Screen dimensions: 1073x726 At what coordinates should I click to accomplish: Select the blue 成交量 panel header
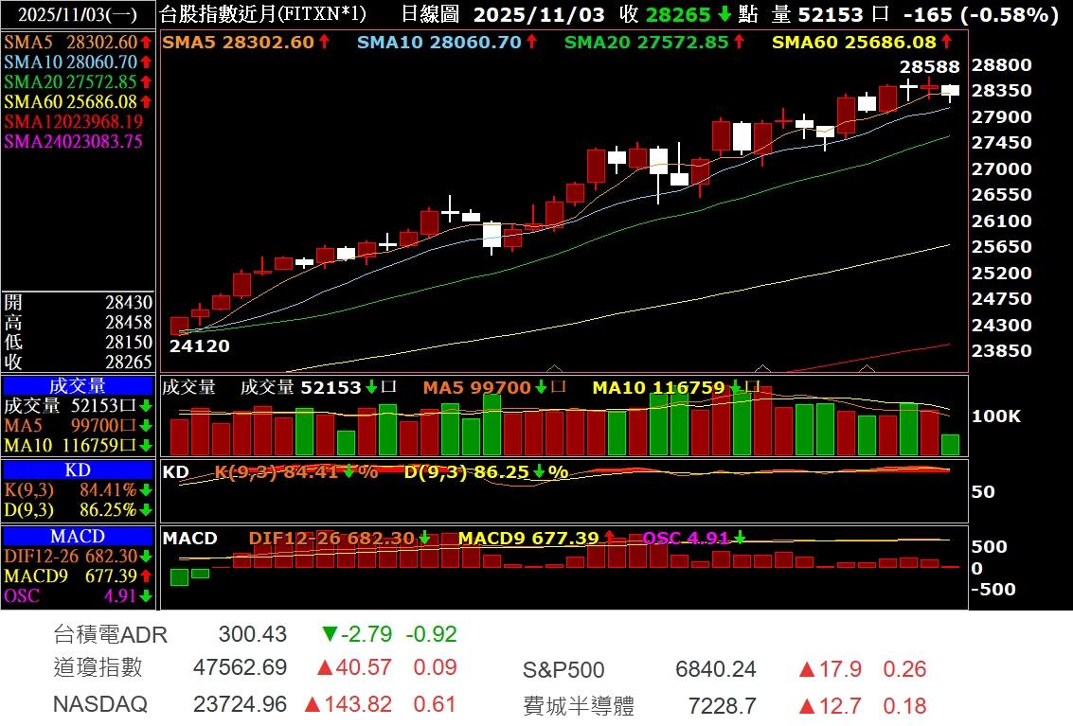coord(78,386)
